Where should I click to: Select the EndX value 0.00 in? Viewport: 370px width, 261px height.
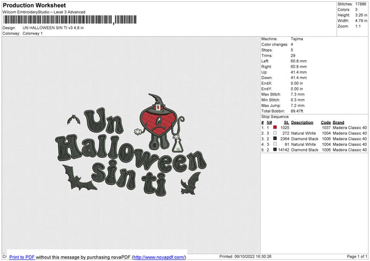[297, 83]
